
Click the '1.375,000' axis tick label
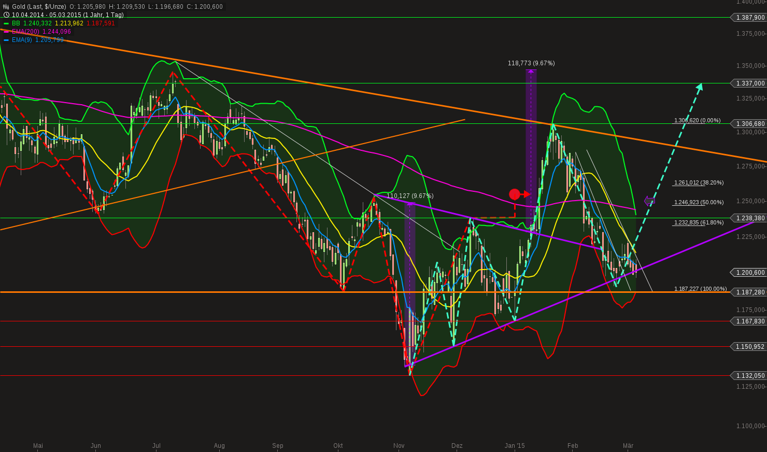pyautogui.click(x=750, y=34)
